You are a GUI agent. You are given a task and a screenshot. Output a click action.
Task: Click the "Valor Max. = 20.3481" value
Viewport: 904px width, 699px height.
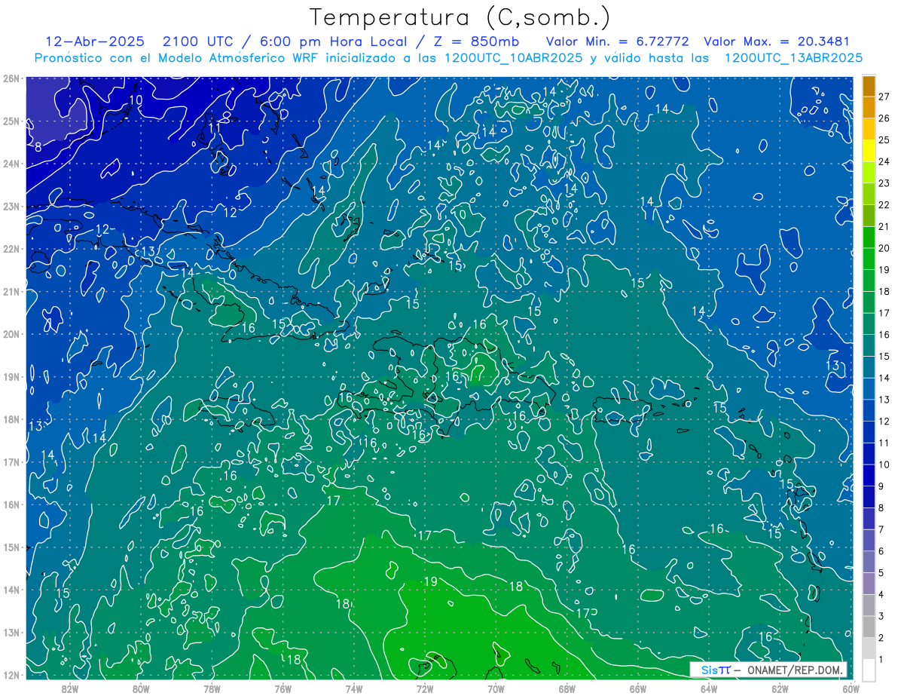coord(777,41)
